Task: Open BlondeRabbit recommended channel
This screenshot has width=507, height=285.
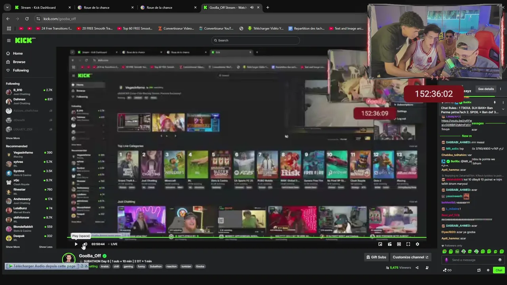Action: pos(29,228)
